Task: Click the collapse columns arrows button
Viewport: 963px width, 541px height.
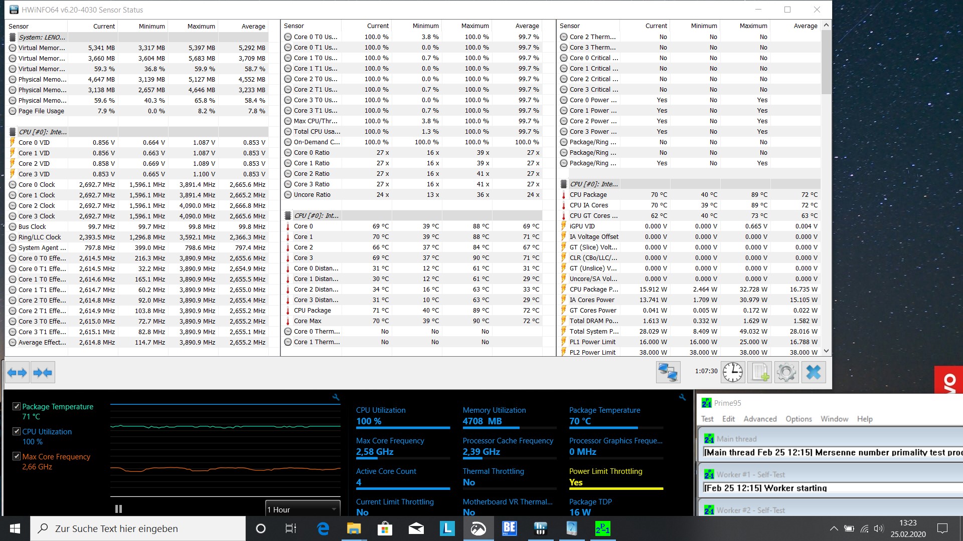Action: click(x=43, y=372)
